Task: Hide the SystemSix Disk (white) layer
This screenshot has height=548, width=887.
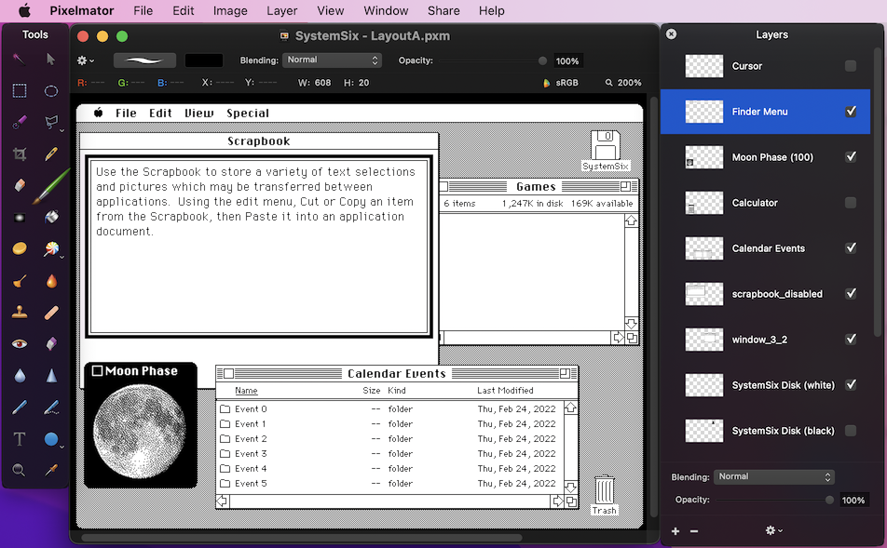Action: point(851,385)
